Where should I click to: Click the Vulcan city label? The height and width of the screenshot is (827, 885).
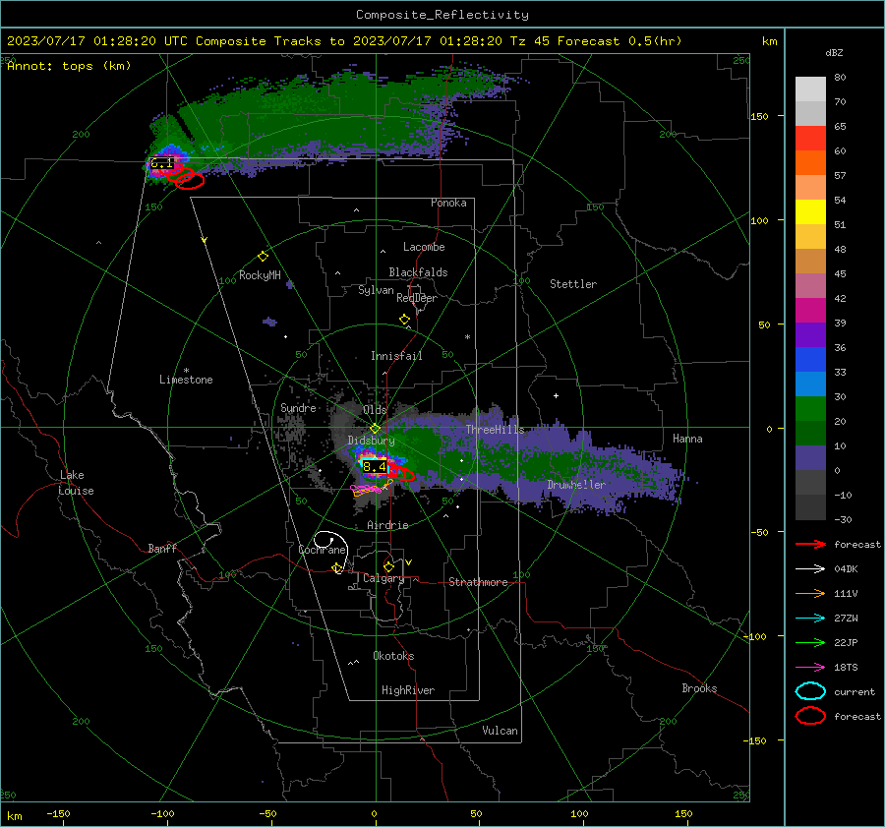tap(500, 731)
